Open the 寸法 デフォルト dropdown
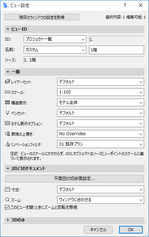The image size is (149, 237). [101, 189]
